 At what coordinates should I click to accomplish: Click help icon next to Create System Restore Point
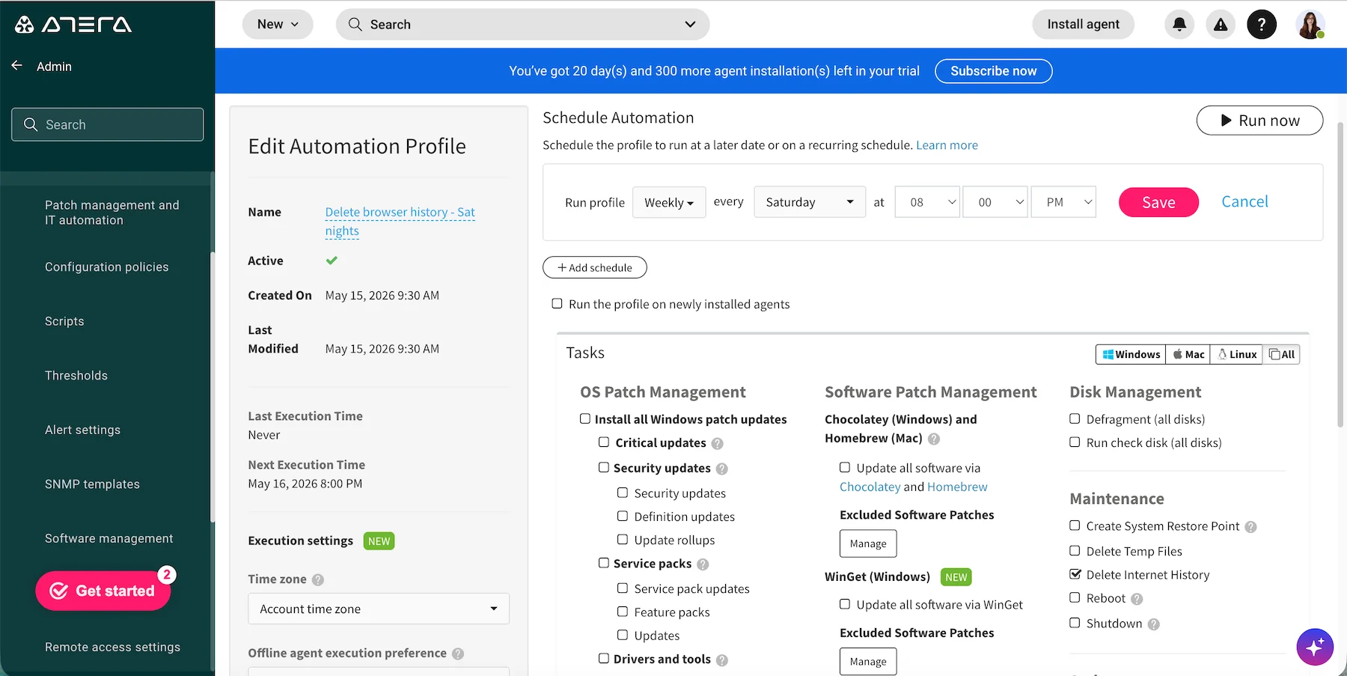click(1250, 527)
